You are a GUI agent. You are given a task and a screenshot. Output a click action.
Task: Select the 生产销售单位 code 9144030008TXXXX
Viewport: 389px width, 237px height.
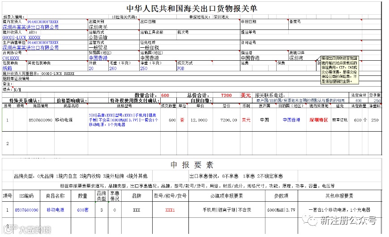pyautogui.click(x=43, y=42)
